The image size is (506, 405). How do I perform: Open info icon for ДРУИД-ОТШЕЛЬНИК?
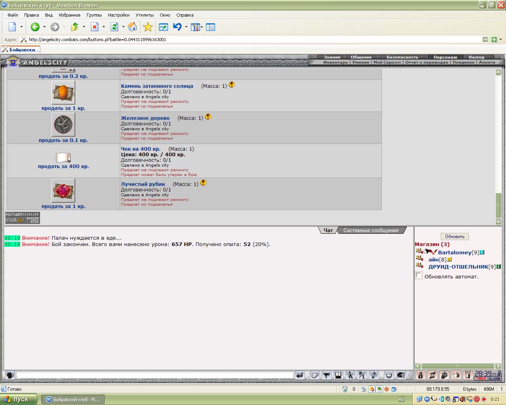tap(499, 267)
